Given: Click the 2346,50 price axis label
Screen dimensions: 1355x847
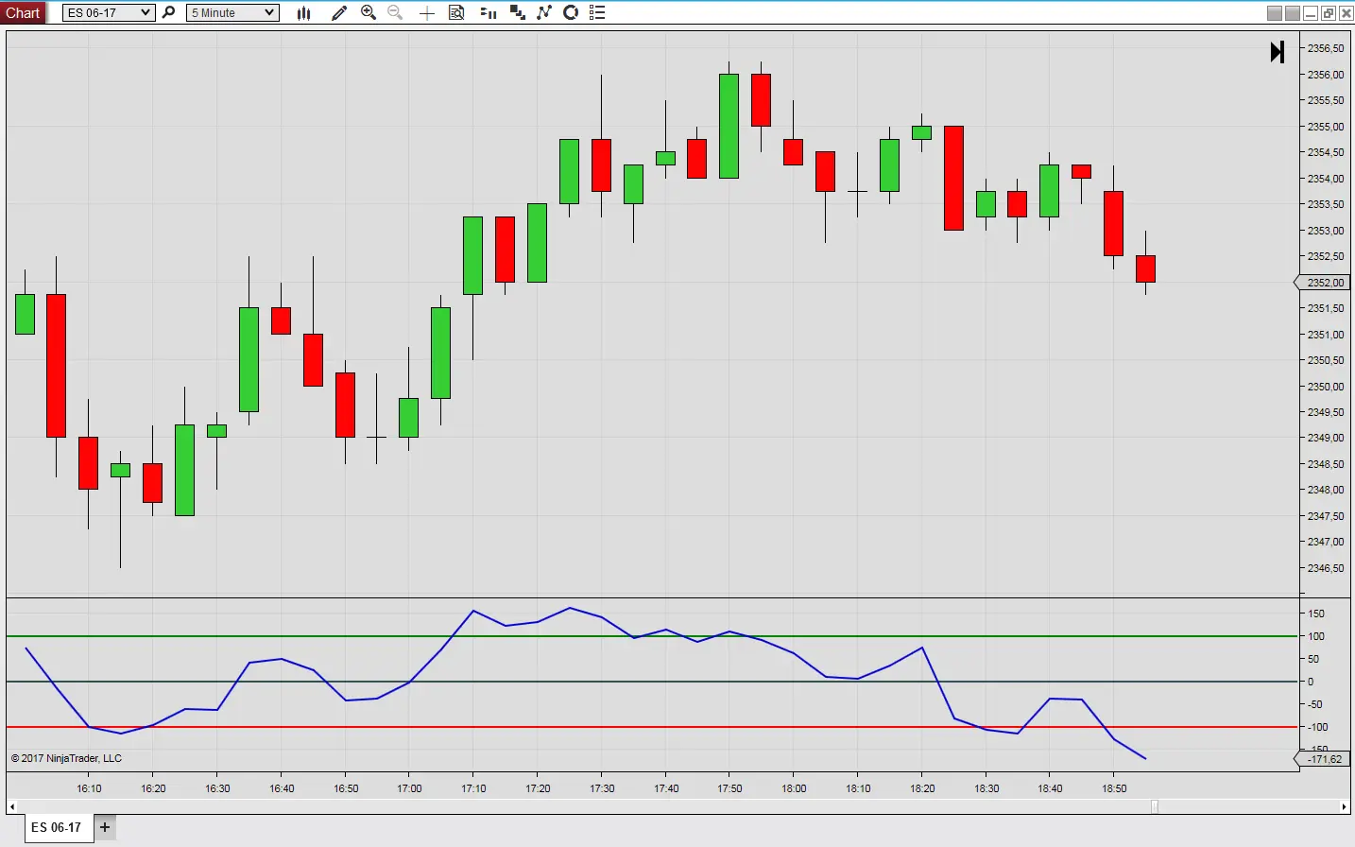Looking at the screenshot, I should pyautogui.click(x=1325, y=568).
